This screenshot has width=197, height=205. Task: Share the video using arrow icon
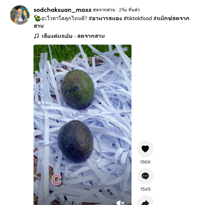145,201
